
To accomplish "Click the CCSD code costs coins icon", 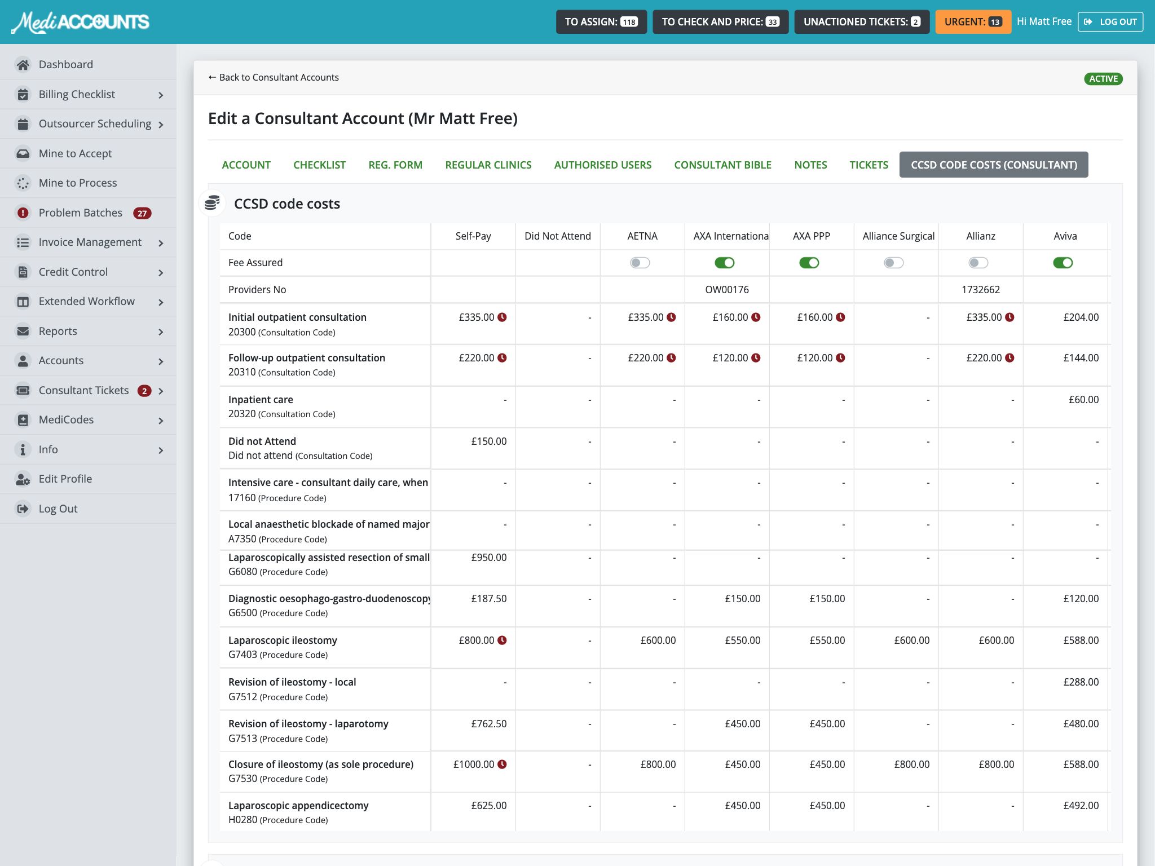I will 212,204.
